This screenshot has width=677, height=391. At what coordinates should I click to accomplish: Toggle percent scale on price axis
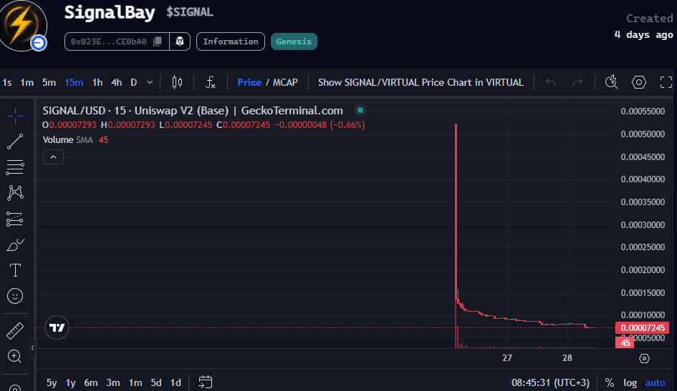(609, 382)
